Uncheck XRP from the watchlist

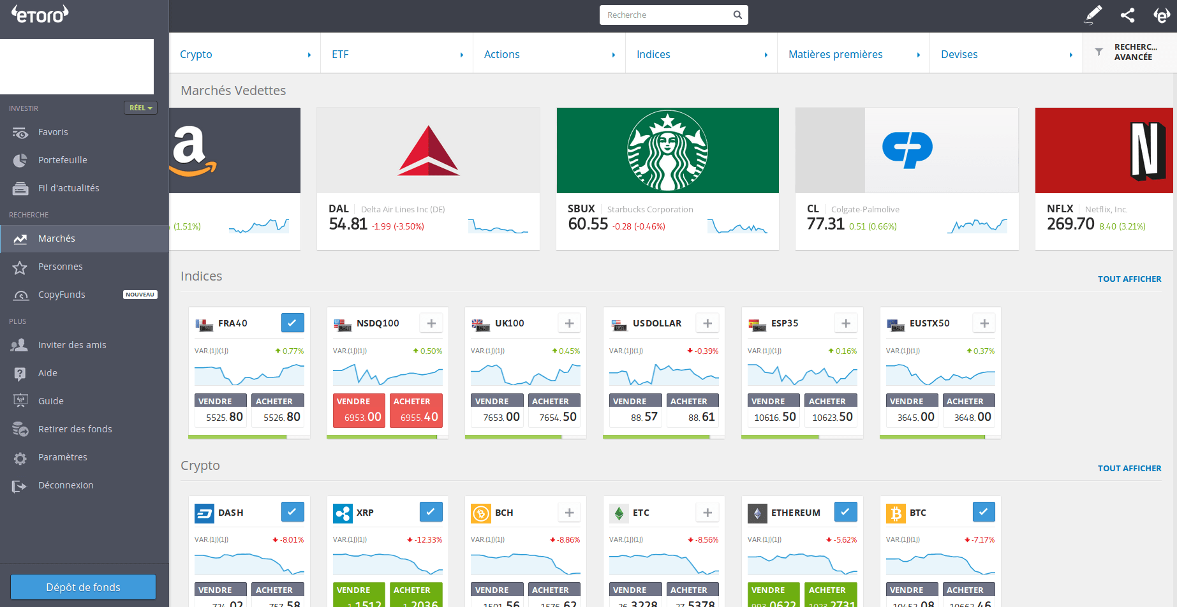[431, 511]
